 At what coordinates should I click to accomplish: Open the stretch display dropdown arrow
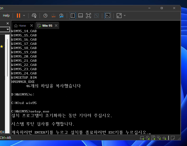coord(125,16)
